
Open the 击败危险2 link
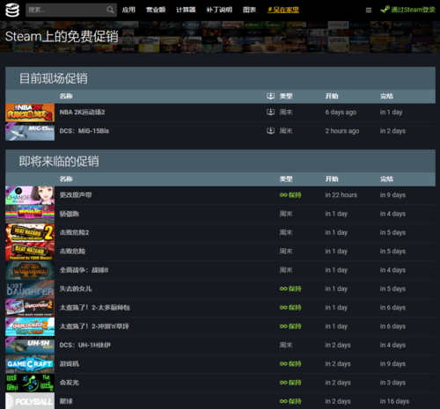pos(74,232)
